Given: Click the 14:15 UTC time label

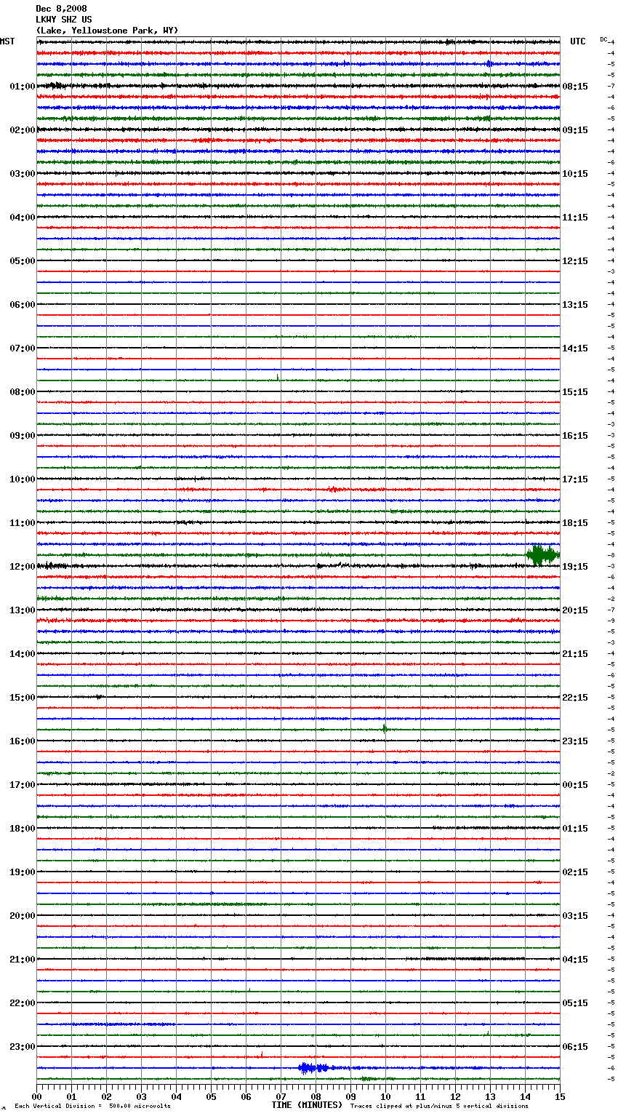Looking at the screenshot, I should click(575, 348).
